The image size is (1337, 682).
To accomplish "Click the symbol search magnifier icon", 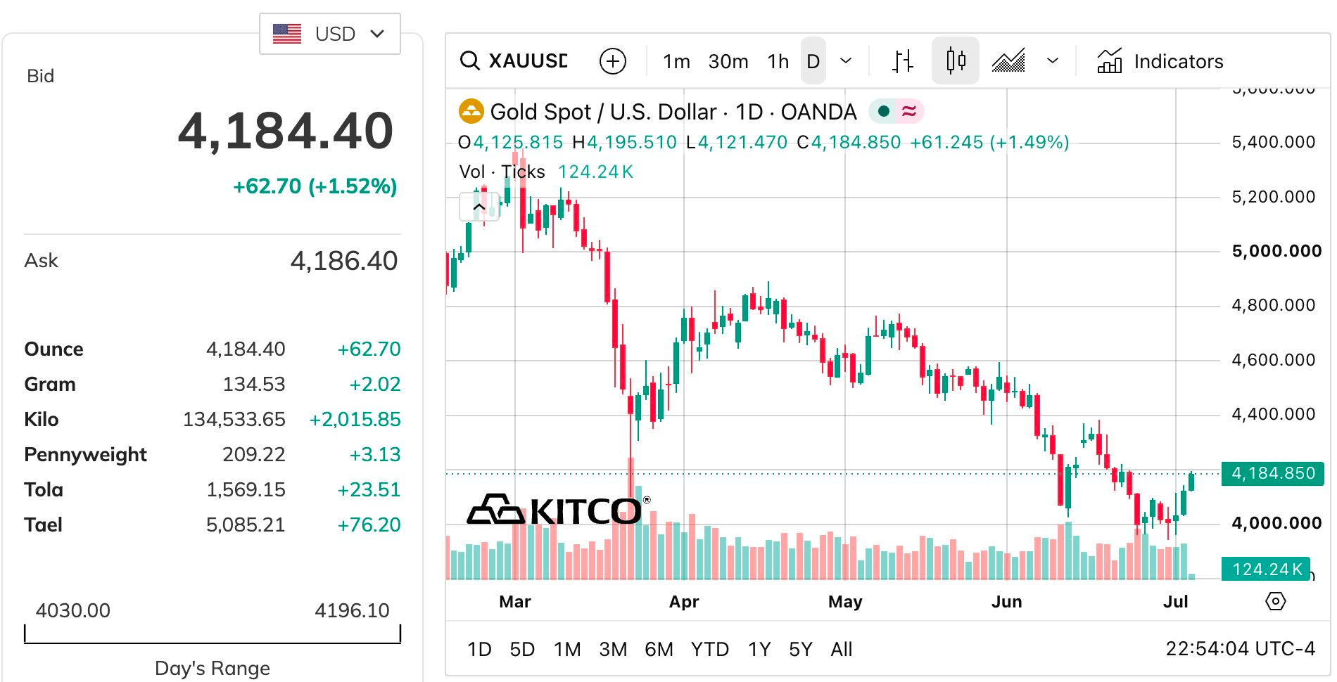I will tap(469, 61).
